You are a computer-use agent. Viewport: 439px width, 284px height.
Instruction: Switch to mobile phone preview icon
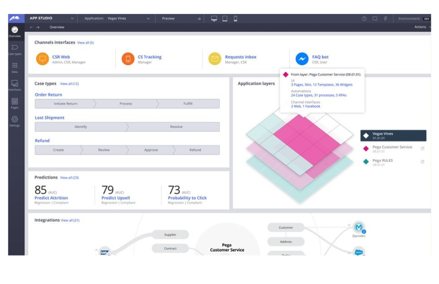click(236, 19)
